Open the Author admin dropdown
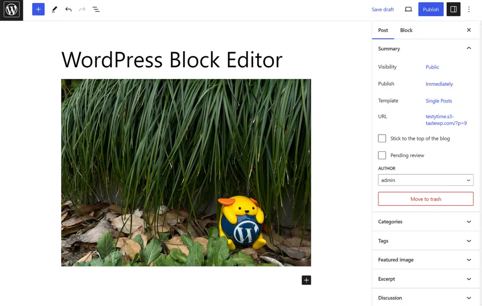 click(426, 180)
